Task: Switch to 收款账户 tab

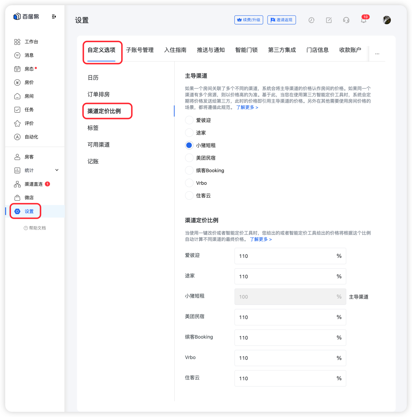Action: point(350,50)
